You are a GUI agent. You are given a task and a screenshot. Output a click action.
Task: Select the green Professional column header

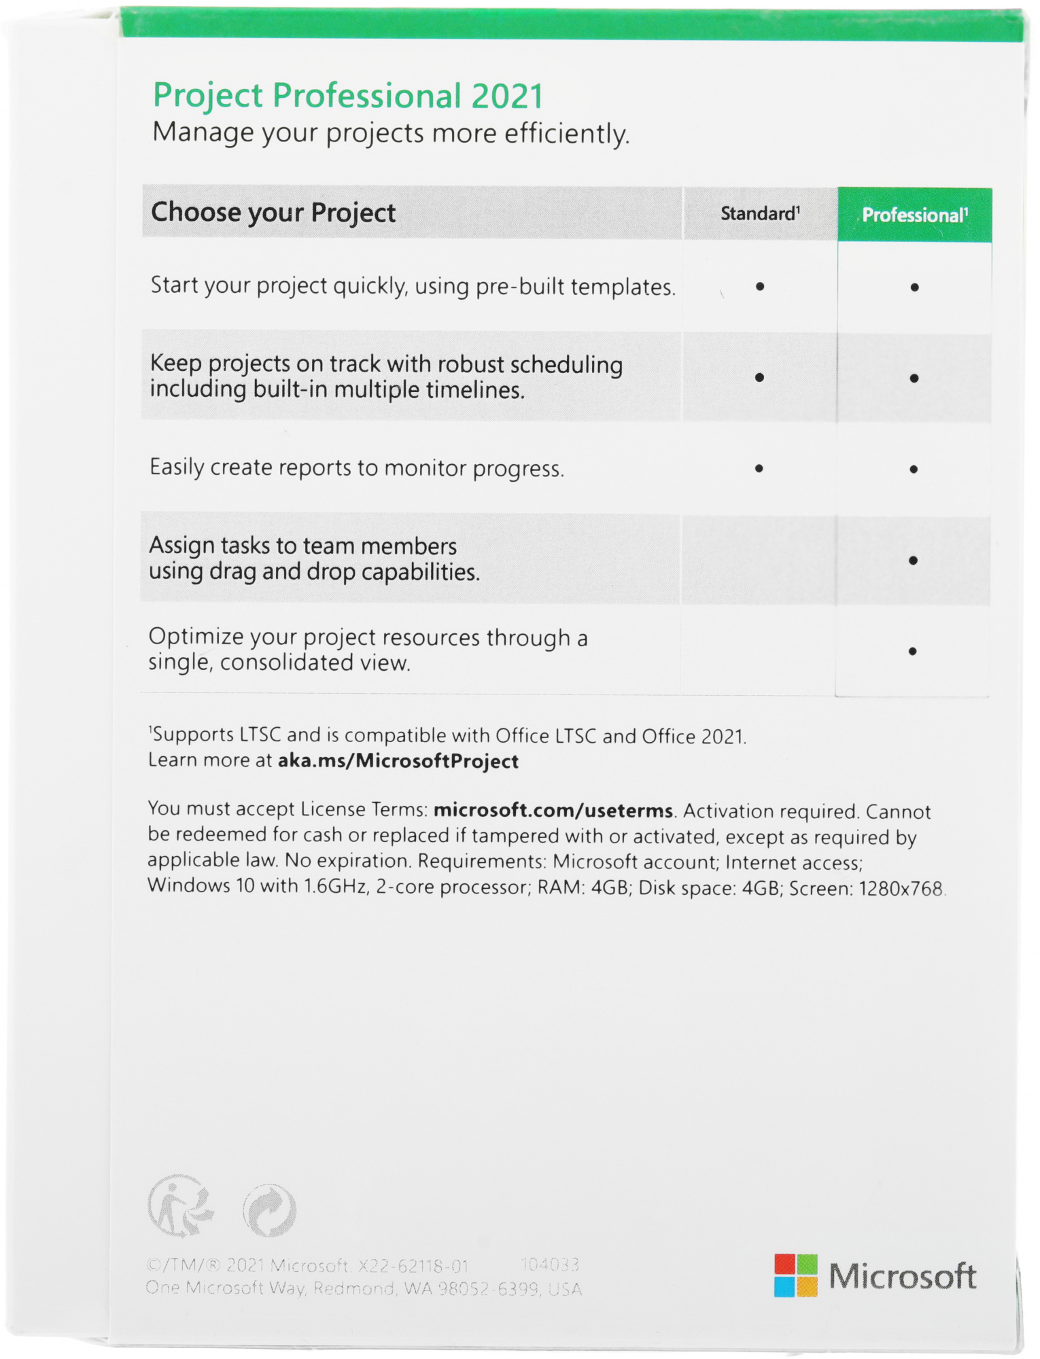point(914,215)
